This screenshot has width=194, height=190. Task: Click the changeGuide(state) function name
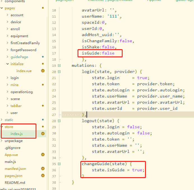(104, 164)
